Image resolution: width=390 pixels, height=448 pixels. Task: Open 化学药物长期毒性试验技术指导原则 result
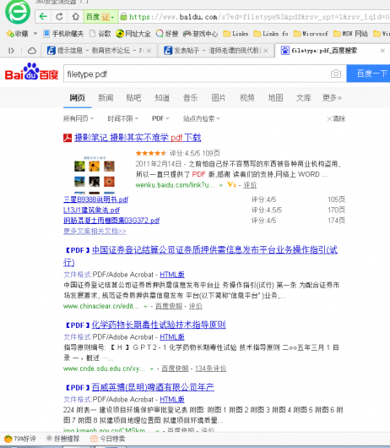coord(159,325)
